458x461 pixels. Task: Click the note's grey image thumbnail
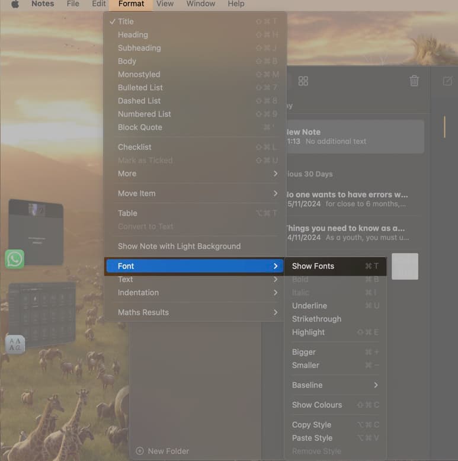pos(405,267)
